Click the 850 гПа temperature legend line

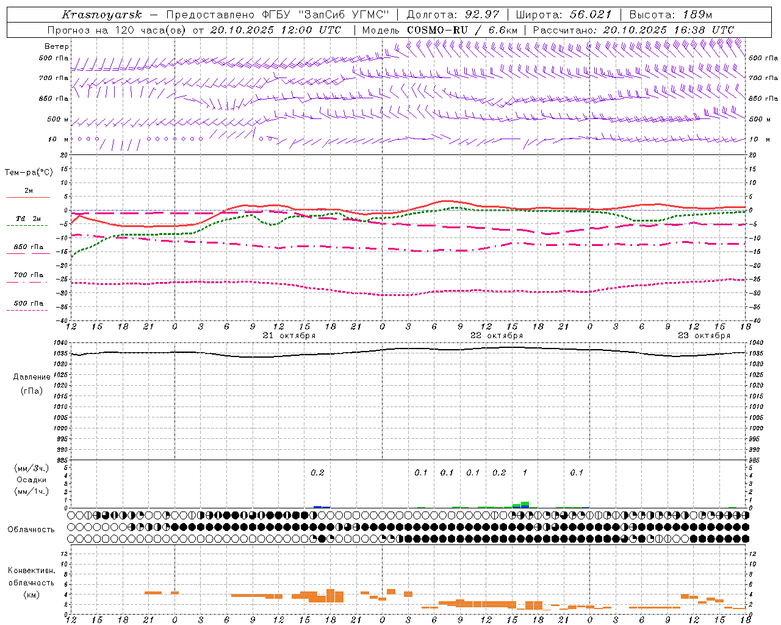click(28, 253)
